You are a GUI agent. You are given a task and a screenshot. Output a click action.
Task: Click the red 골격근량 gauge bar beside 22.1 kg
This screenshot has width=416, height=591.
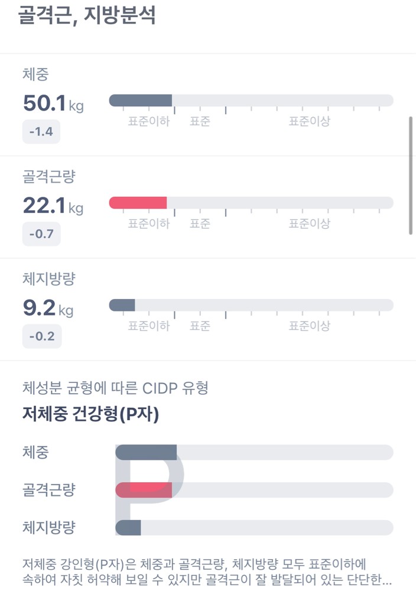[251, 203]
